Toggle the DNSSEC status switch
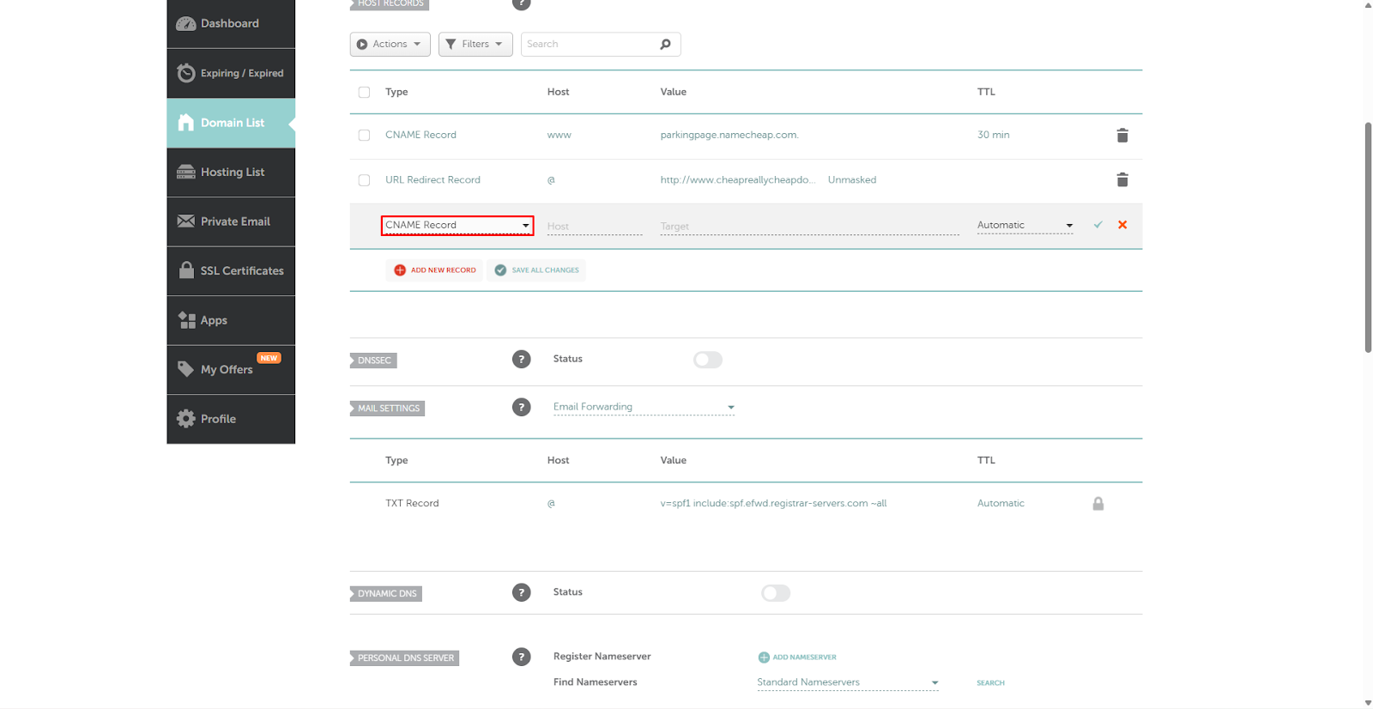The width and height of the screenshot is (1373, 709). (x=707, y=360)
